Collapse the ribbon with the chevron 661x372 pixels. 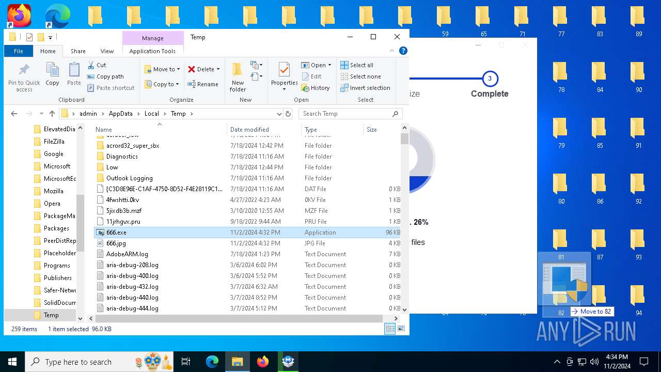[x=392, y=51]
